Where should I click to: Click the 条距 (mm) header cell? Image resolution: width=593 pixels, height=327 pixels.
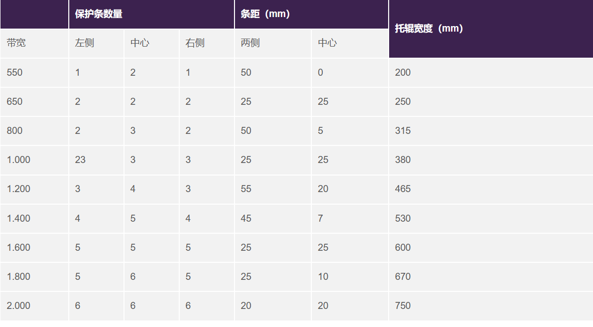point(312,14)
